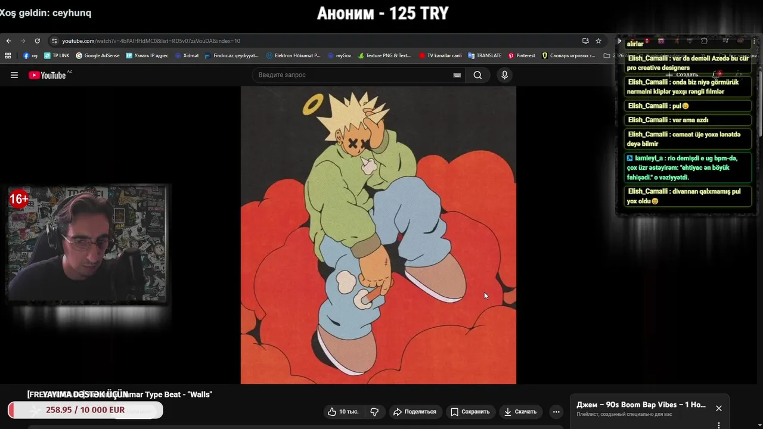
Task: Bookmark this page with the star icon
Action: (x=598, y=41)
